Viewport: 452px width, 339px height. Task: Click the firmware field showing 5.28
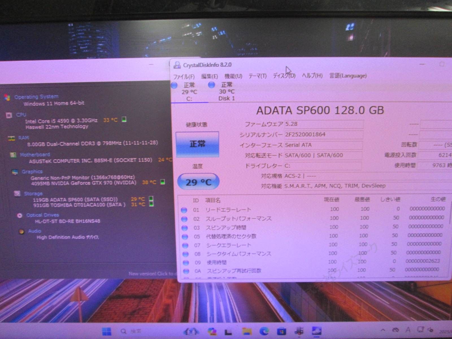click(x=324, y=124)
